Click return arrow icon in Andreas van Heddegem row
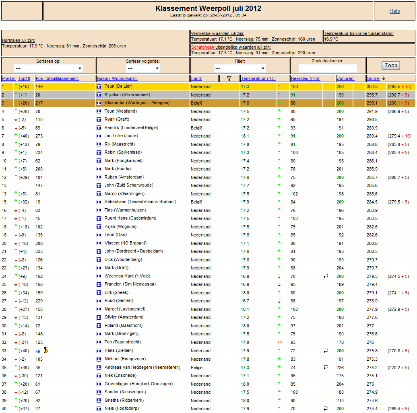417x413 pixels. 326,367
